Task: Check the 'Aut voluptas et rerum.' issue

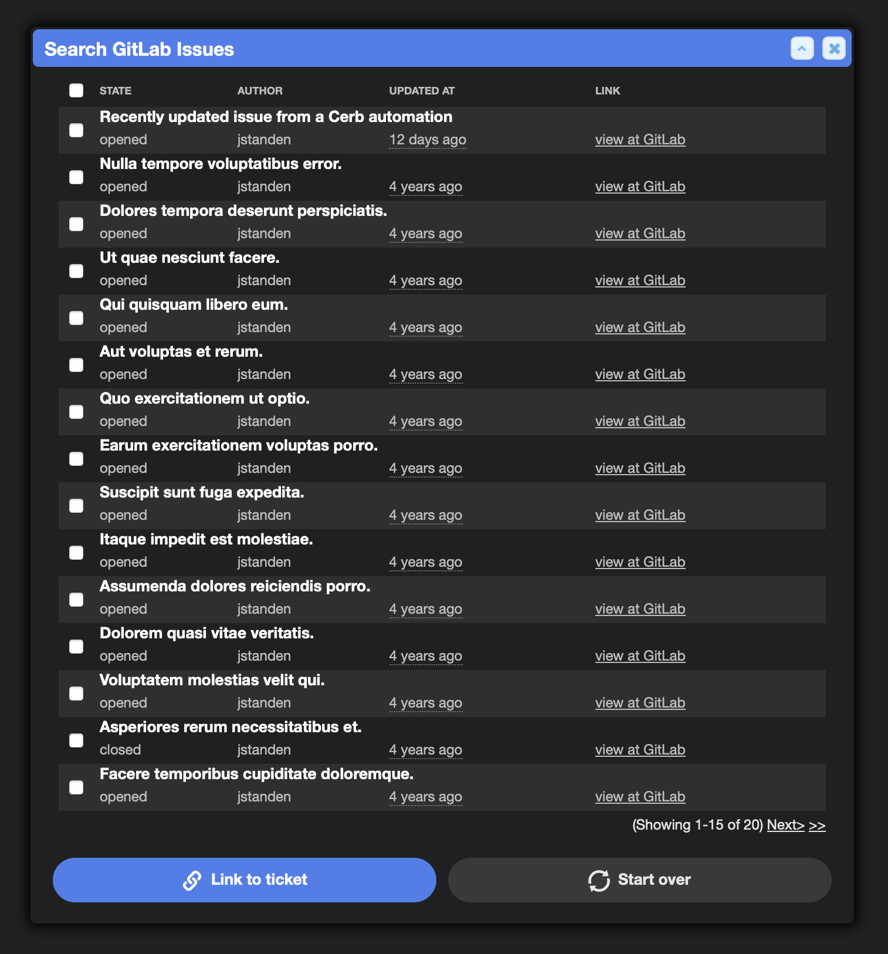Action: click(76, 365)
